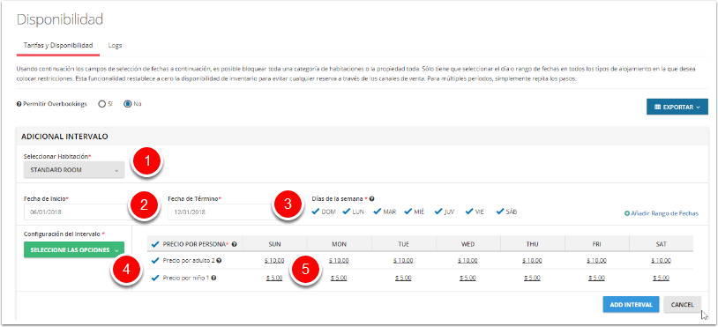Click Añadir Rango de Fechas link
Viewport: 718px width, 327px height.
coord(662,213)
